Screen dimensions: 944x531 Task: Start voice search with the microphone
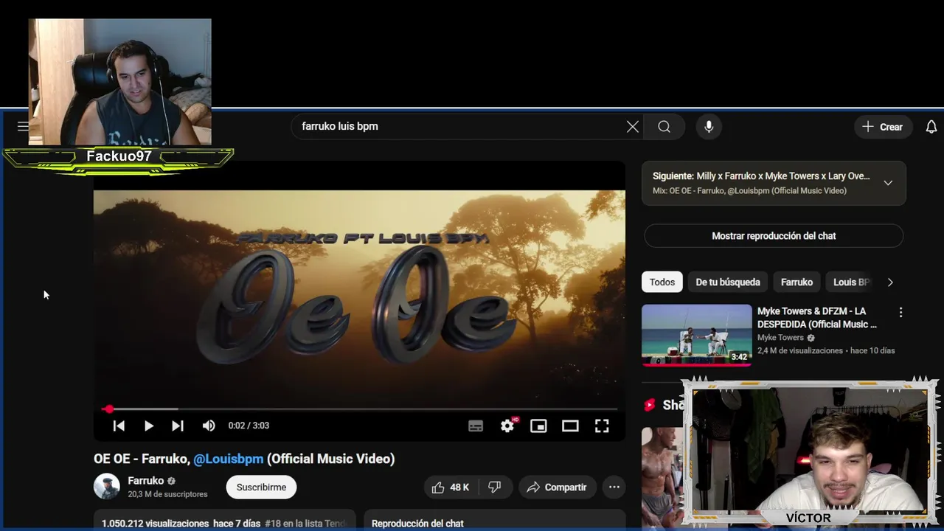click(709, 127)
